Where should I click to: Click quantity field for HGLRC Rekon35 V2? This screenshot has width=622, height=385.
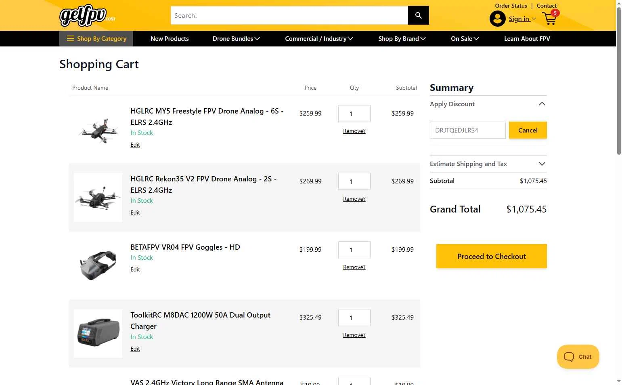tap(354, 181)
